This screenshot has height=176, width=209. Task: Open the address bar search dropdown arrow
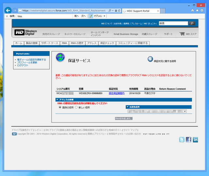(x=113, y=11)
